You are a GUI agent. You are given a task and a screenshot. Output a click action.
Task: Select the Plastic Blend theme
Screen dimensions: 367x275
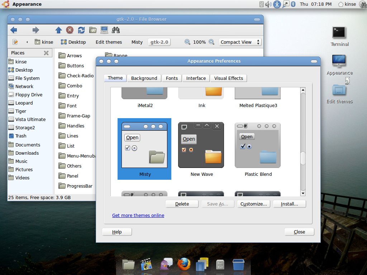(258, 149)
